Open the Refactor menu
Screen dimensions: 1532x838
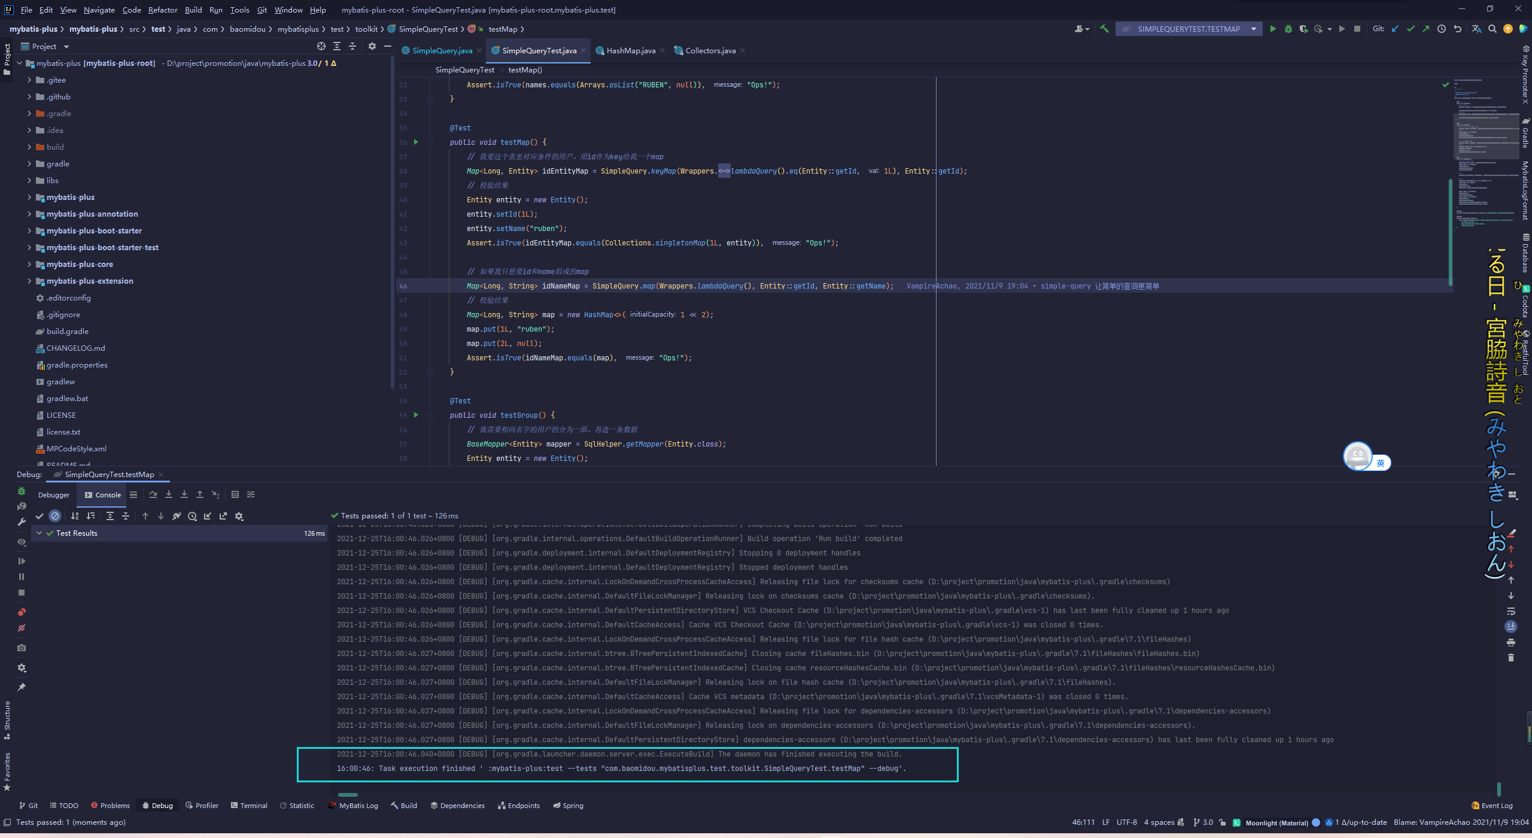[163, 10]
